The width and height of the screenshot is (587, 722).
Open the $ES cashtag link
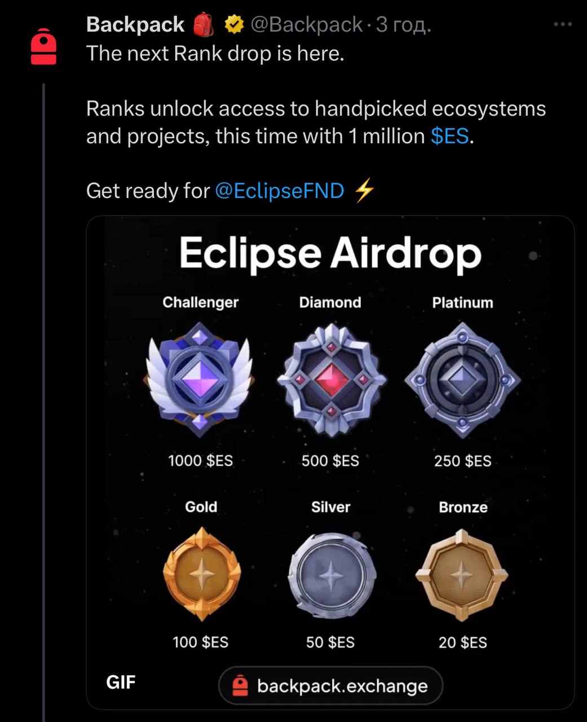pos(449,136)
